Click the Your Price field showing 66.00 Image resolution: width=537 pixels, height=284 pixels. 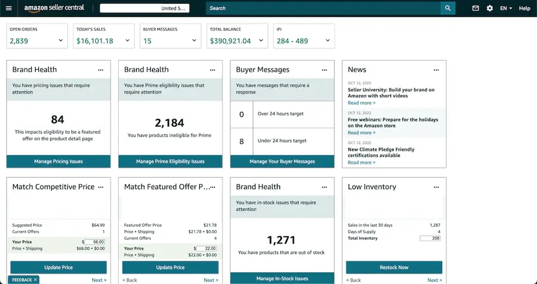pyautogui.click(x=94, y=242)
